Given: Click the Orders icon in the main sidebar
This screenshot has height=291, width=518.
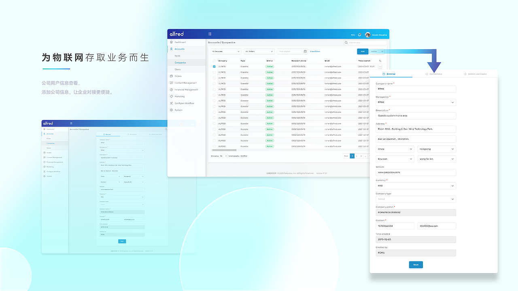Looking at the screenshot, I should (x=172, y=76).
